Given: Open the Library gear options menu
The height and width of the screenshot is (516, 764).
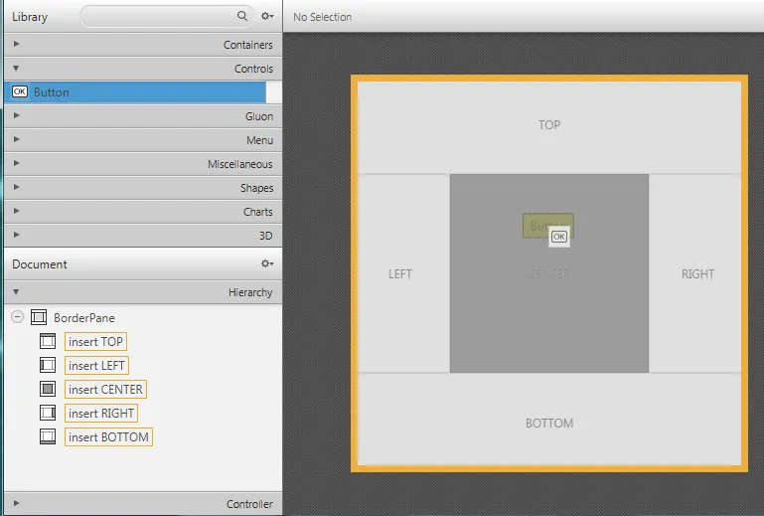Looking at the screenshot, I should [x=266, y=17].
